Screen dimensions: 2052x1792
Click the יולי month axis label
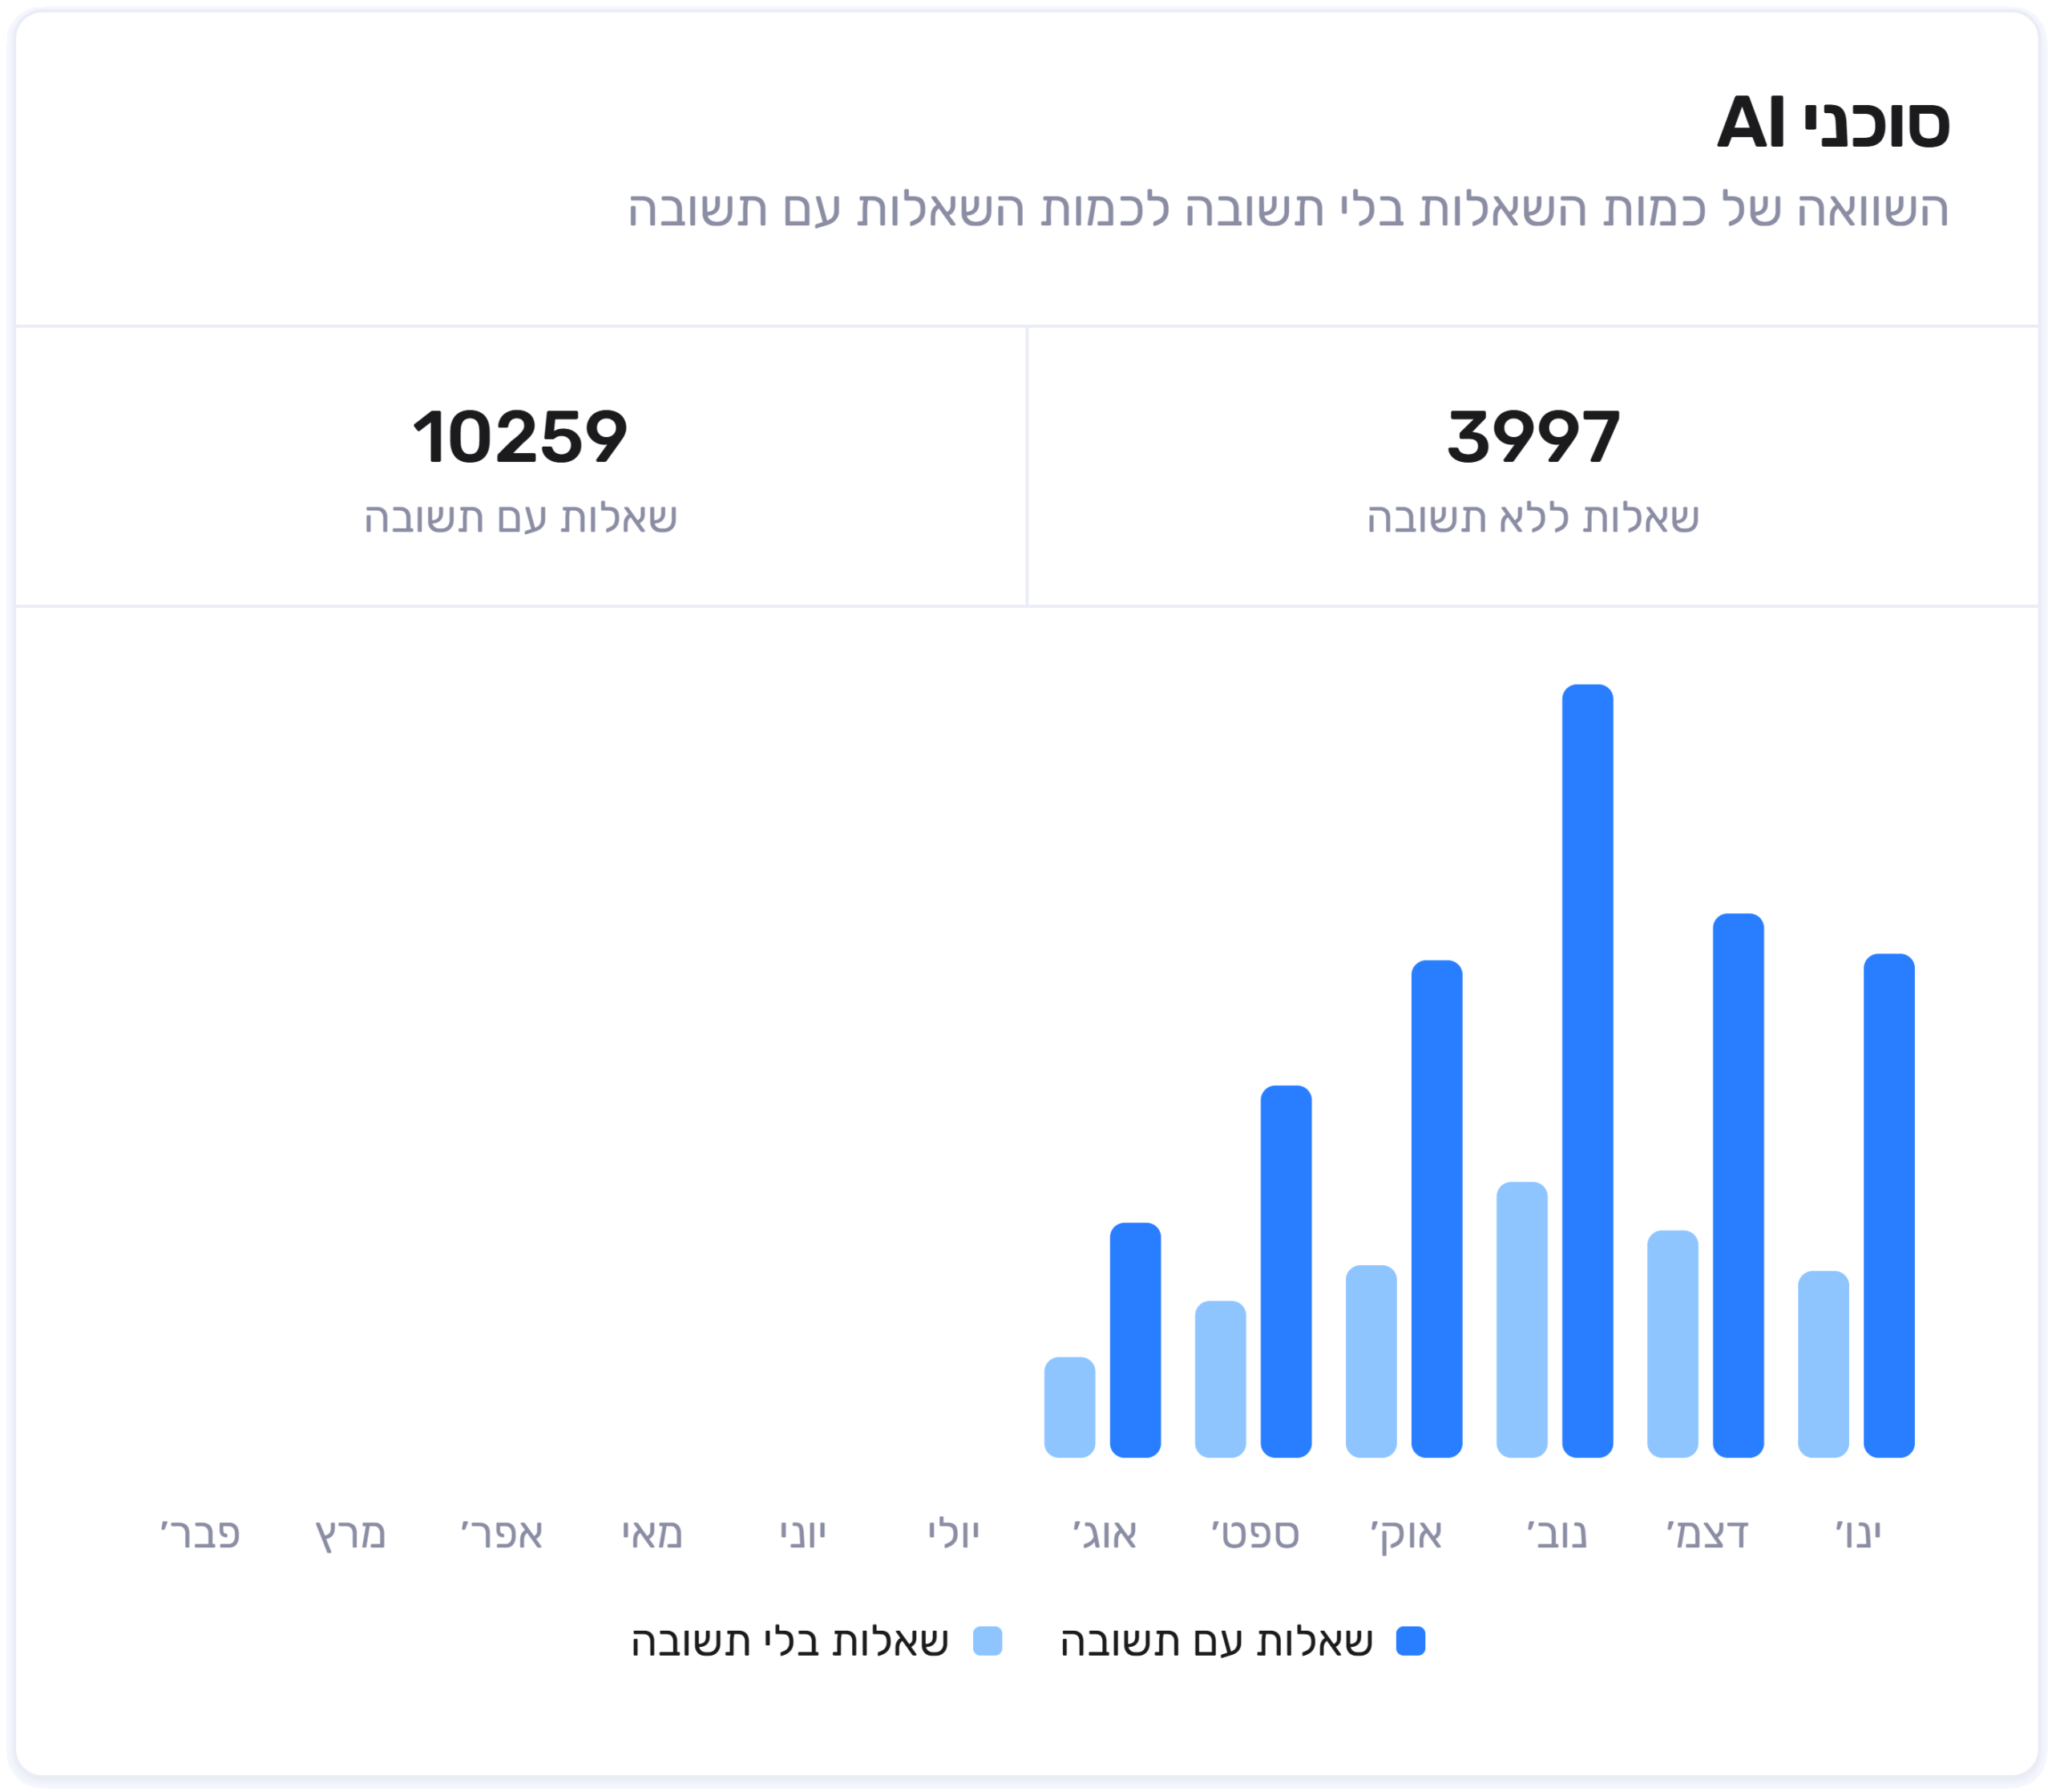click(x=954, y=1533)
